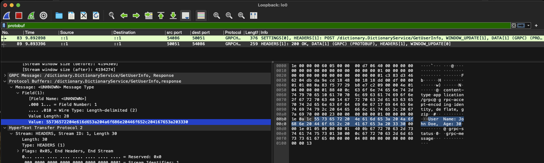Click ASCII text 'hn Doe, Age: 30' in bytes pane
Screen dimensions: 544x163
coord(441,124)
